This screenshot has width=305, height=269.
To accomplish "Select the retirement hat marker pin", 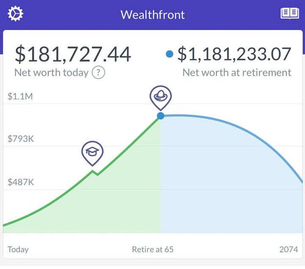I will click(161, 98).
